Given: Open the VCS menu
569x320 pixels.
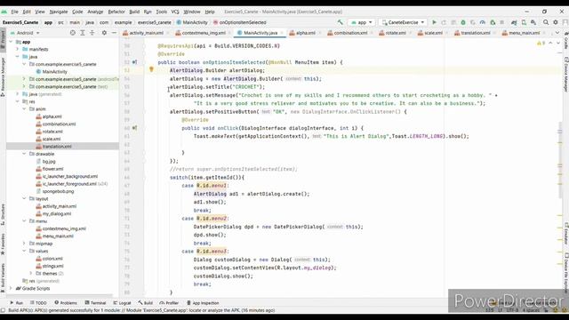Looking at the screenshot, I should (175, 12).
